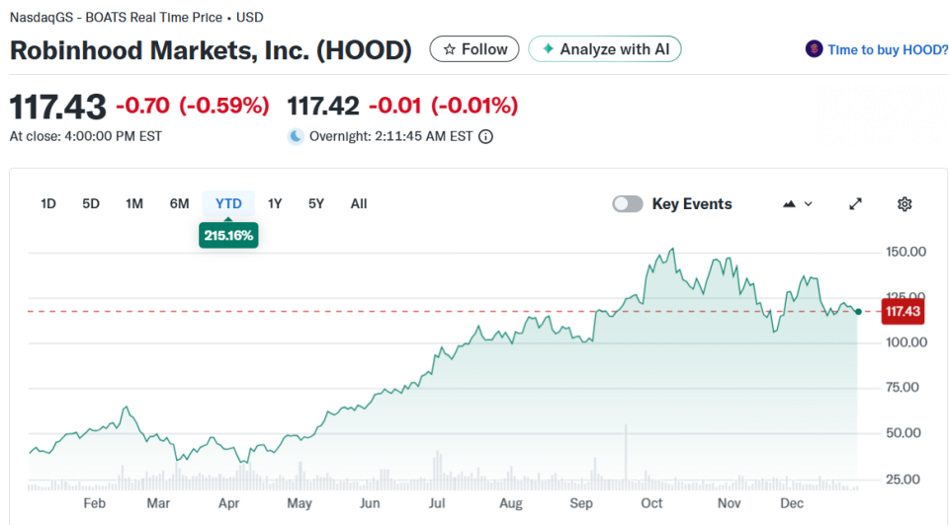The image size is (949, 525).
Task: Expand the chart to fullscreen
Action: tap(856, 204)
